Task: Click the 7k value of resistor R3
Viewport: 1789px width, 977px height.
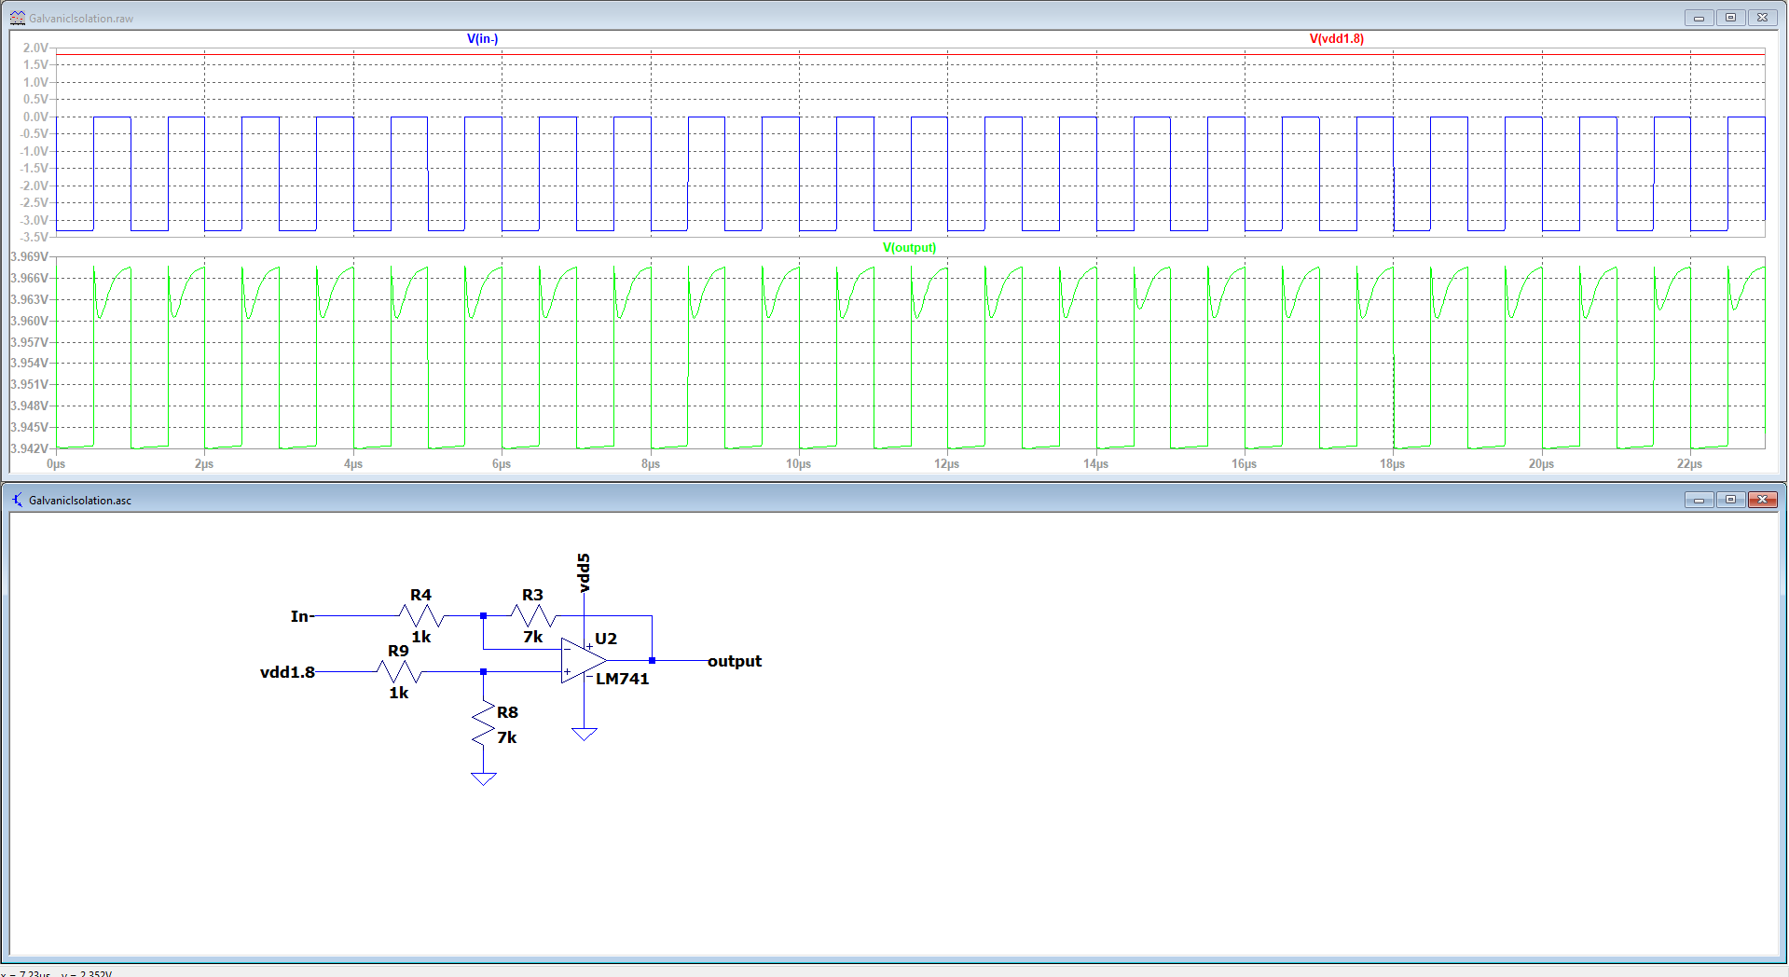Action: pyautogui.click(x=533, y=637)
